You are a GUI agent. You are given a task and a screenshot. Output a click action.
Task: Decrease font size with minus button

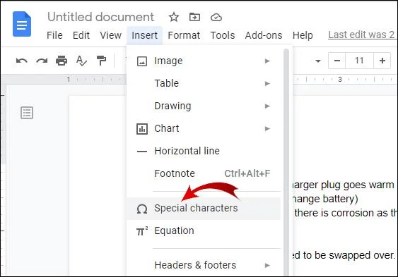[336, 61]
